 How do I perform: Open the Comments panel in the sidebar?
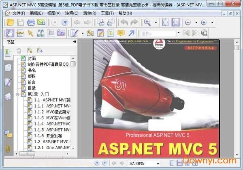coord(8,134)
